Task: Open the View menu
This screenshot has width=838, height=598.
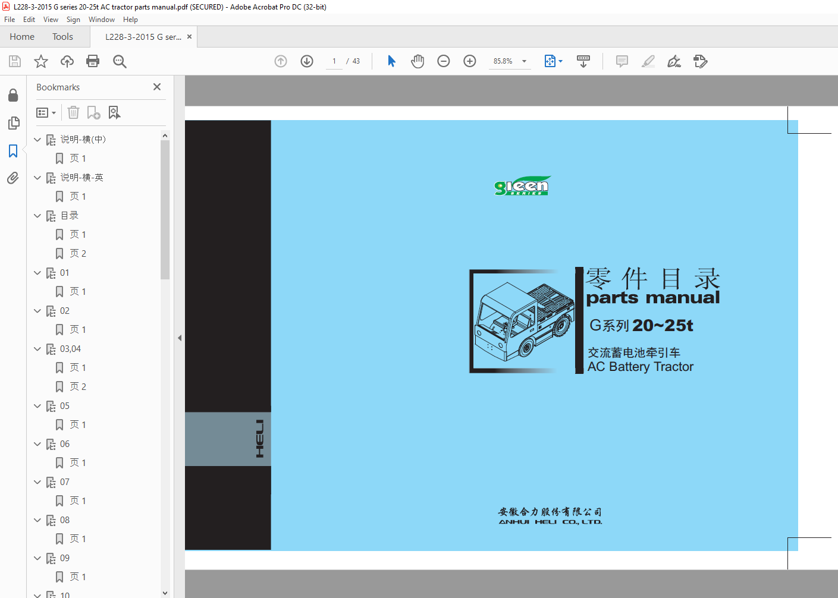Action: (51, 20)
